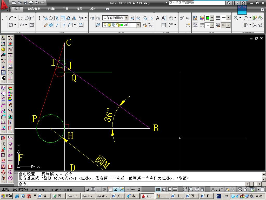Activate the Mirror tool

tap(74, 18)
